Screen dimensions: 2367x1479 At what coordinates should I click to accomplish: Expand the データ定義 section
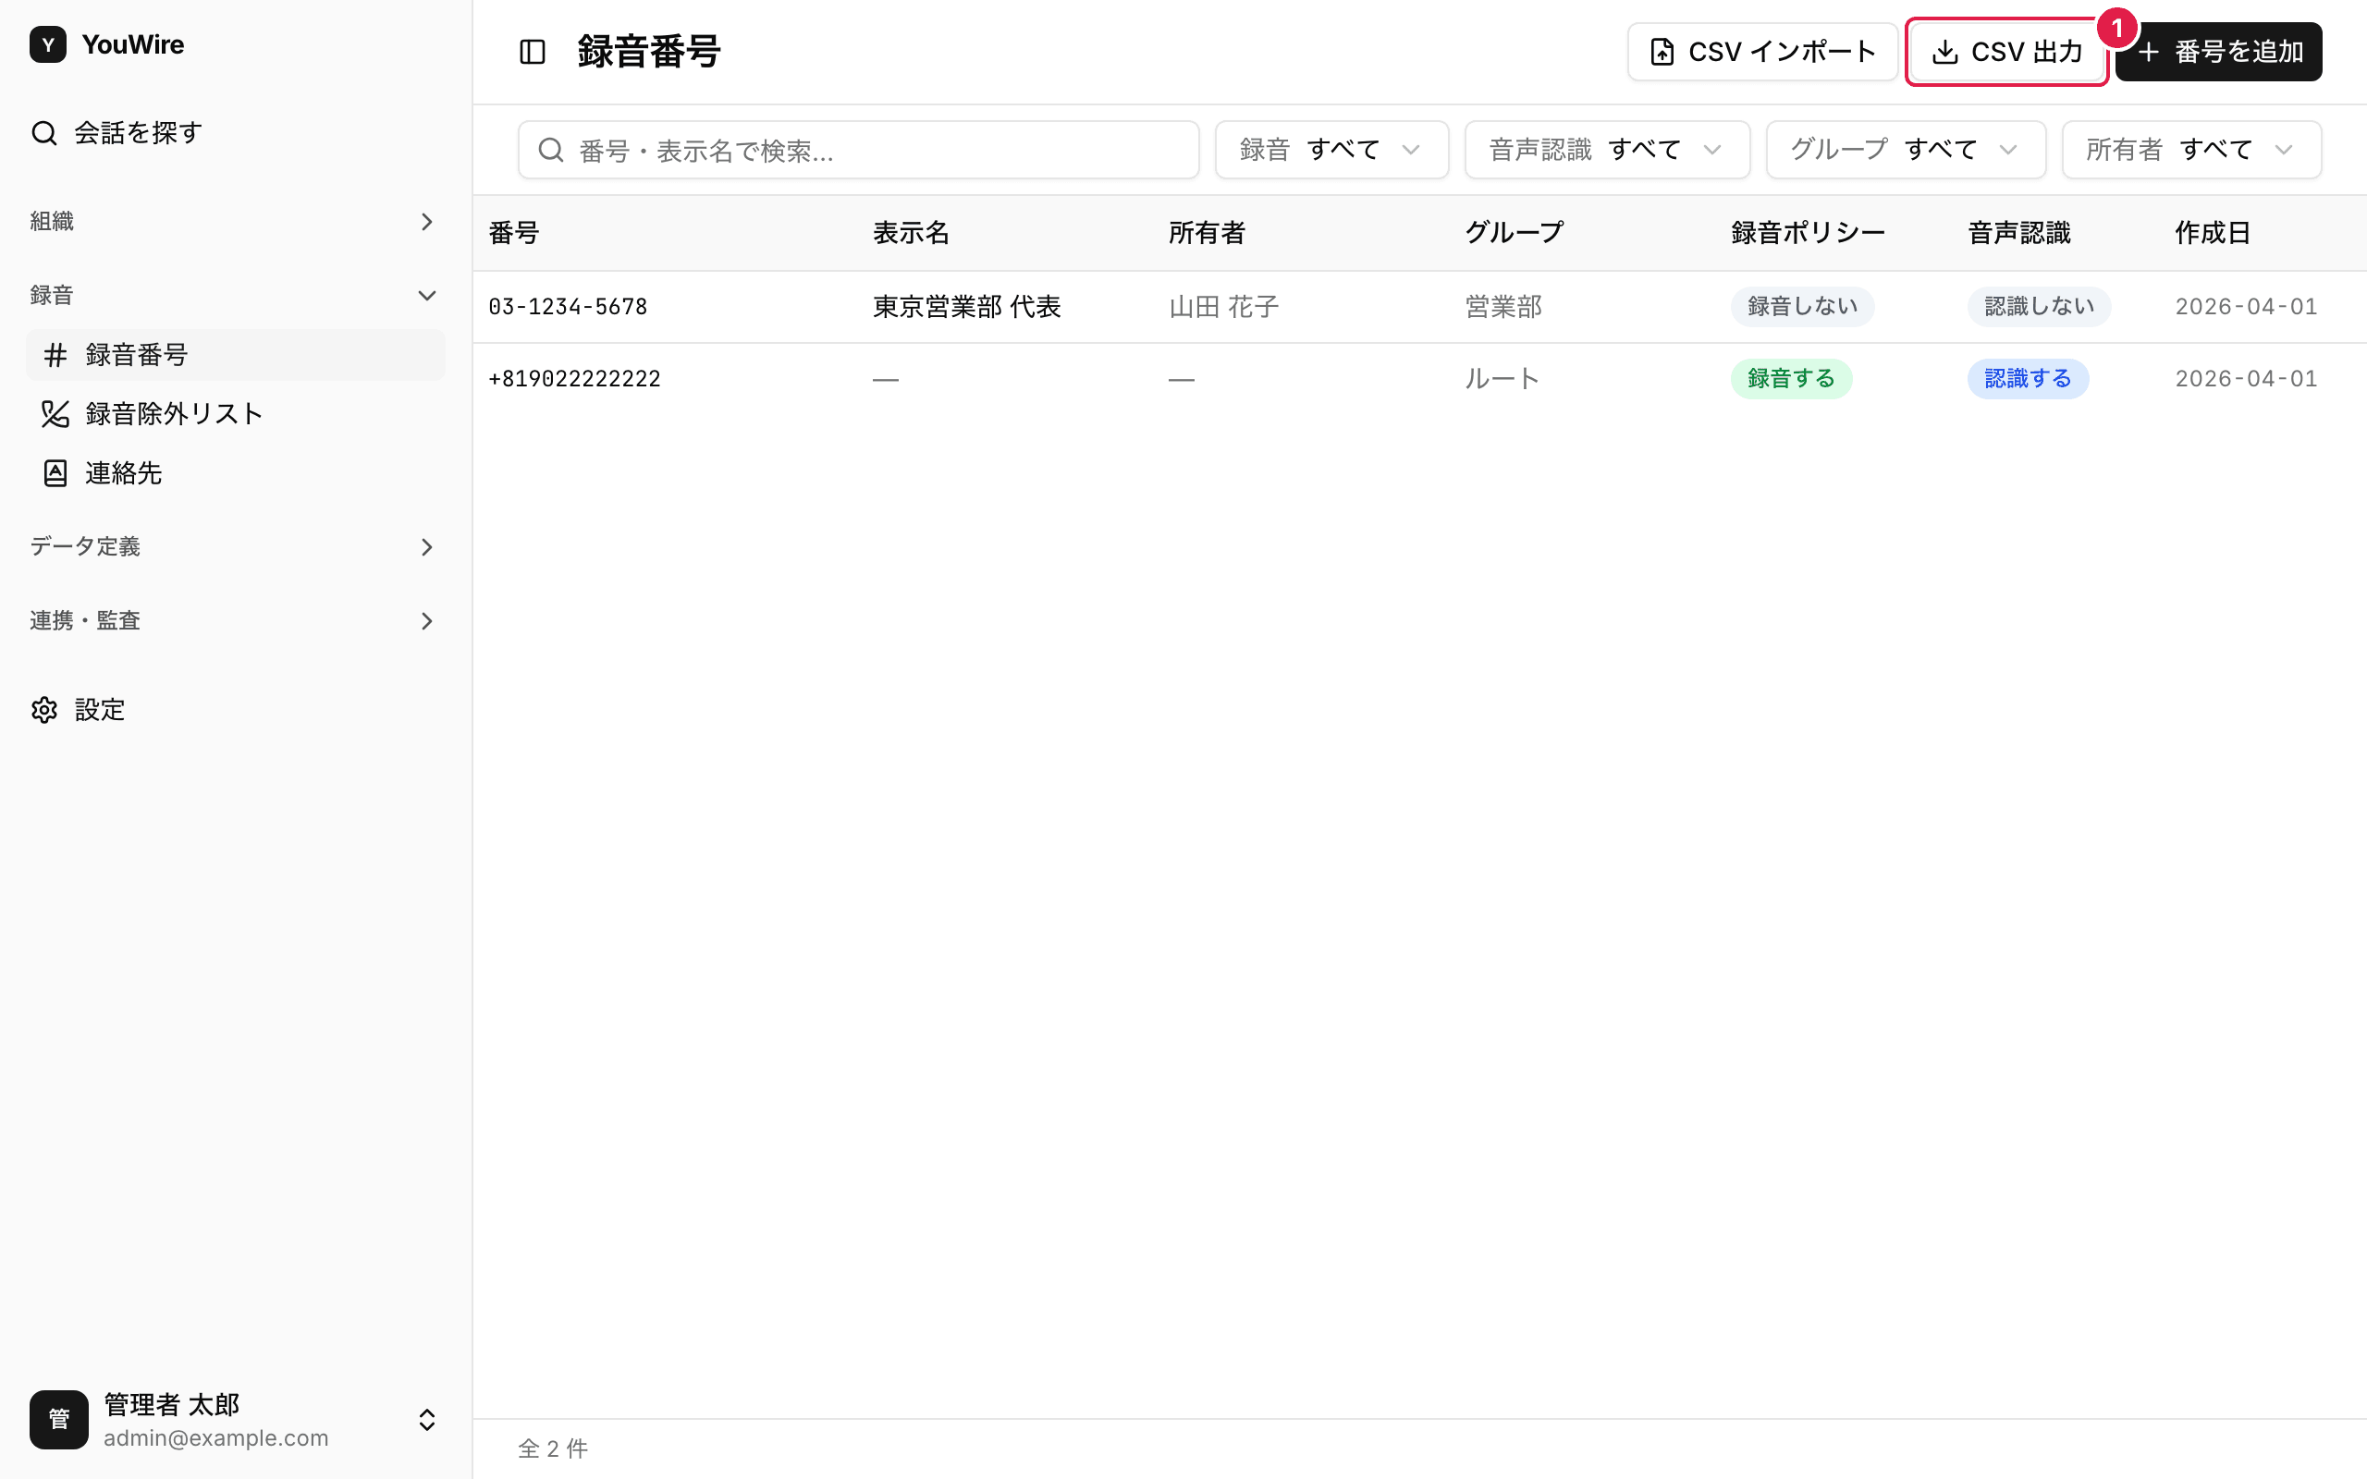point(235,547)
